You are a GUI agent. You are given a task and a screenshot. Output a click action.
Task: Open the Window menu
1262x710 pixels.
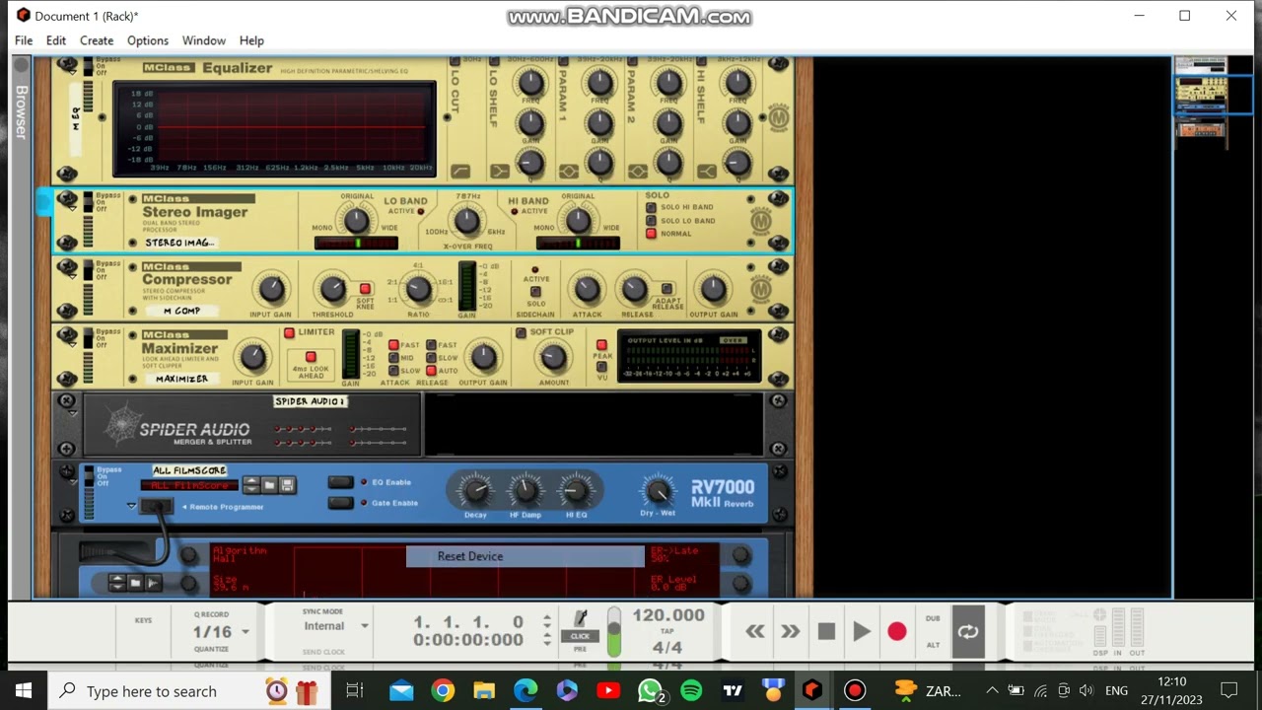click(x=204, y=40)
